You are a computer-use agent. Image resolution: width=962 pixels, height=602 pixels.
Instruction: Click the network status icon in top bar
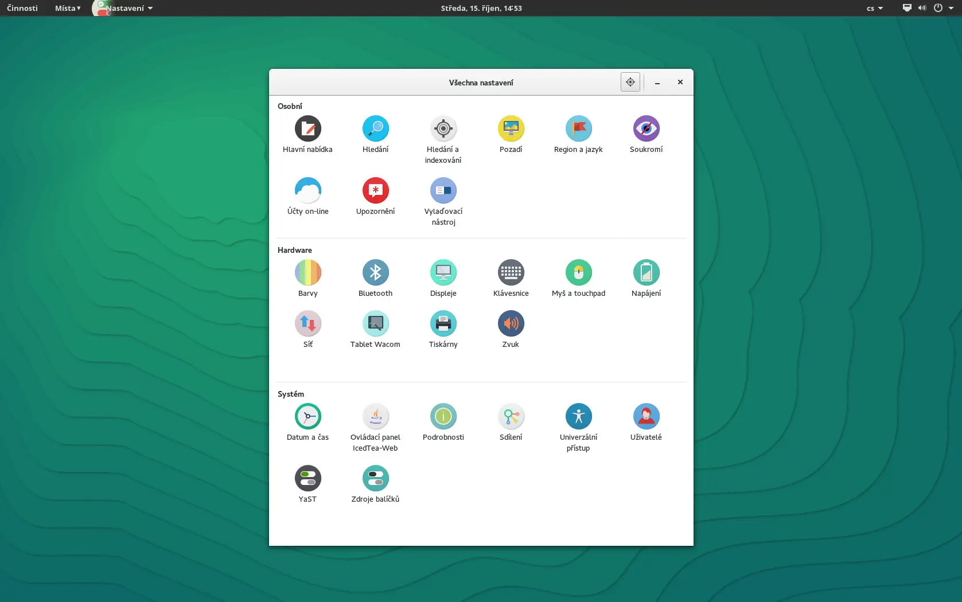click(907, 8)
